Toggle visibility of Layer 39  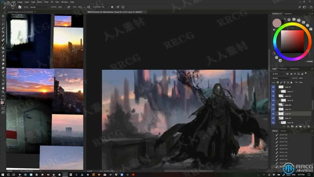(x=273, y=123)
